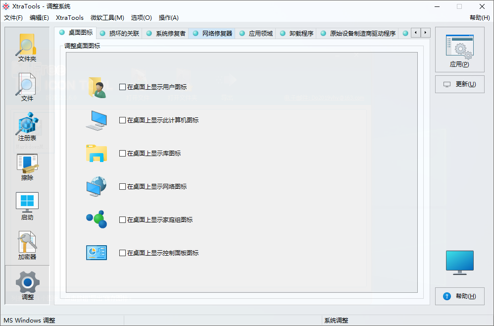Enable 在桌面上显示控制面板图标 option
This screenshot has width=494, height=326.
[122, 253]
